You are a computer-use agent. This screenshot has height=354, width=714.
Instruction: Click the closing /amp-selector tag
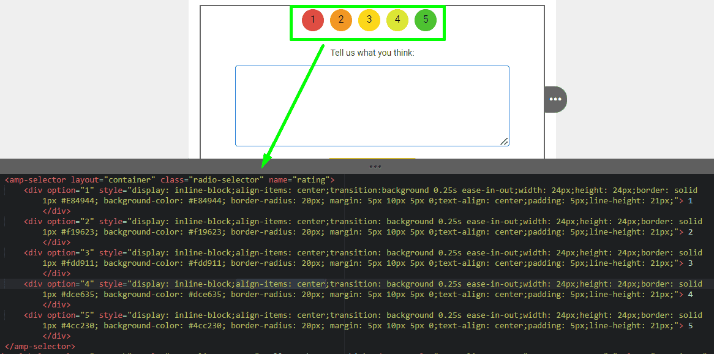pos(40,347)
